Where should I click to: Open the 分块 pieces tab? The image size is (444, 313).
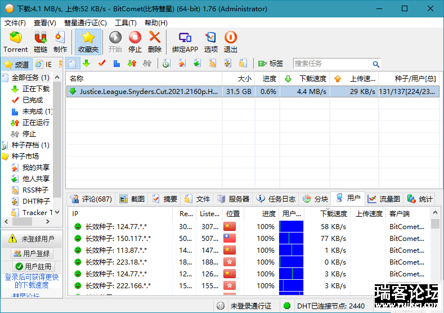point(316,199)
